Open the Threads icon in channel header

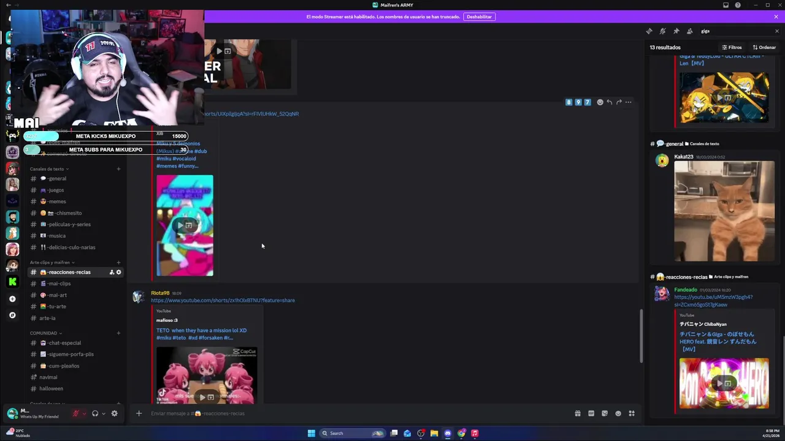[649, 31]
